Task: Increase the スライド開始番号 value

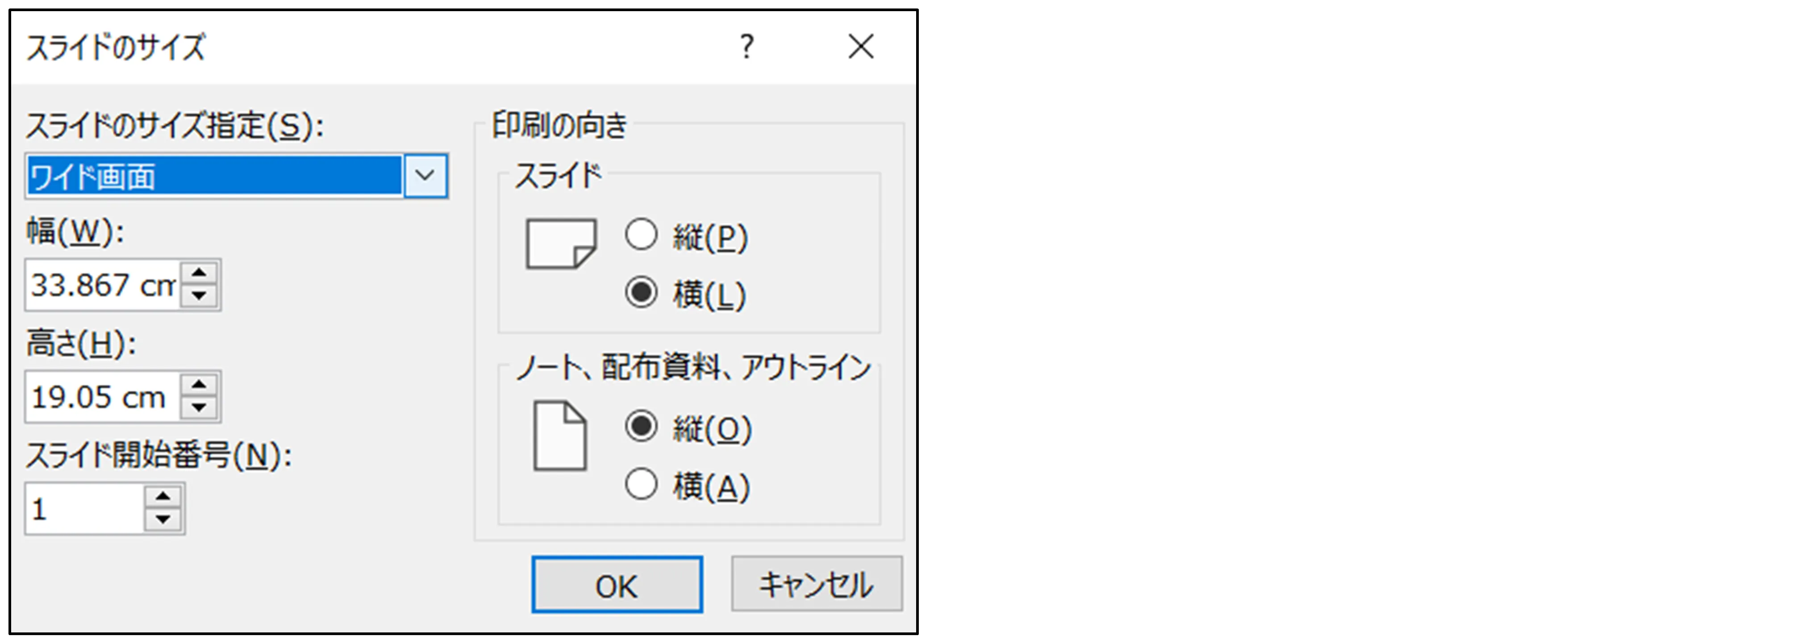Action: click(x=163, y=496)
